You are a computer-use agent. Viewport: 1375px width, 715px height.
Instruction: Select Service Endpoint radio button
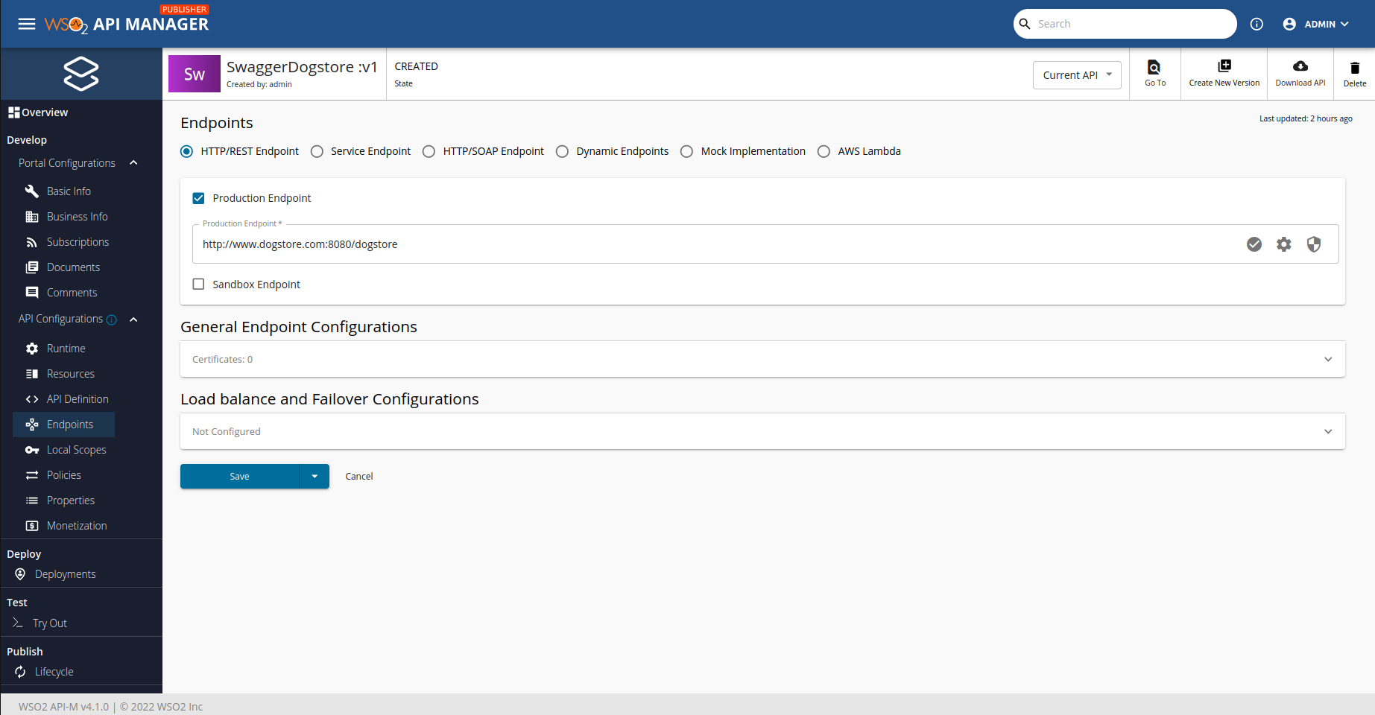click(x=317, y=151)
